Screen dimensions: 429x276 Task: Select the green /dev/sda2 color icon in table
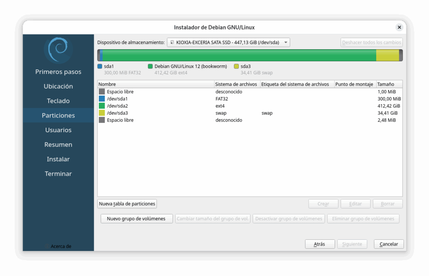tap(102, 106)
